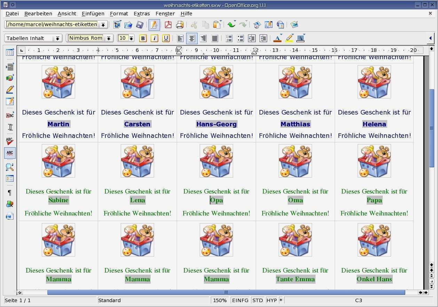Screen dimensions: 438x307
Task: Open the Navigator icon
Action: (257, 25)
